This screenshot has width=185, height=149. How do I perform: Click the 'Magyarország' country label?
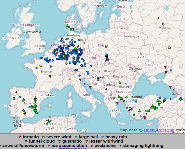point(103,71)
